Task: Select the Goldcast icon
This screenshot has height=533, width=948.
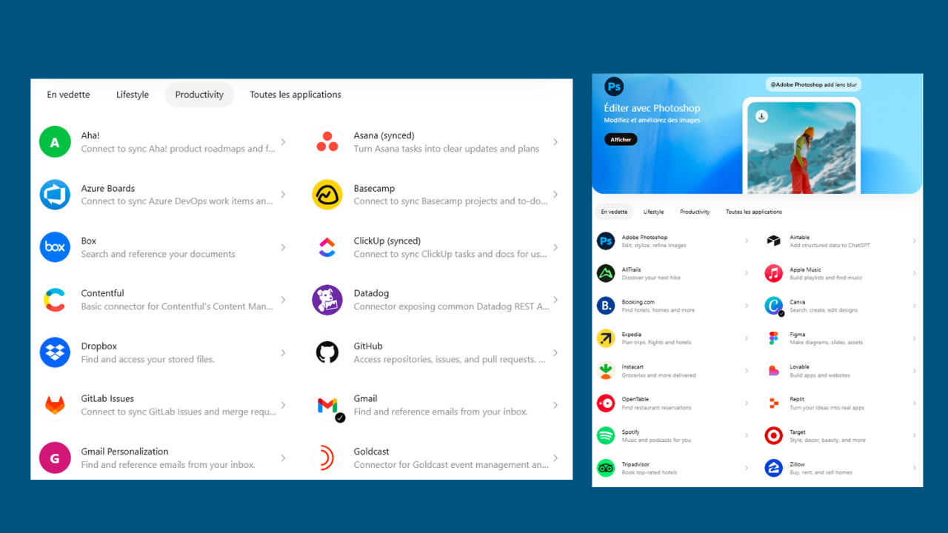Action: tap(327, 457)
